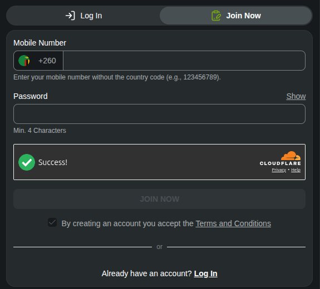Open the Terms and Conditions link
Viewport: 320px width, 289px height.
point(233,223)
